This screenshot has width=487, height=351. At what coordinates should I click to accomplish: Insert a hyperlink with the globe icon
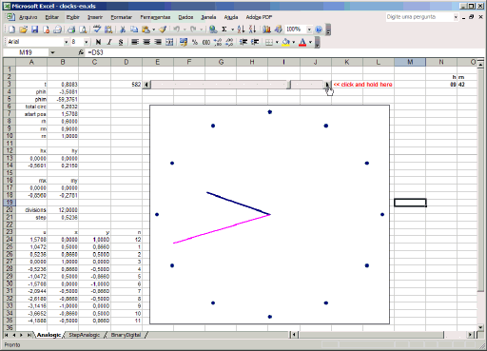[213, 29]
